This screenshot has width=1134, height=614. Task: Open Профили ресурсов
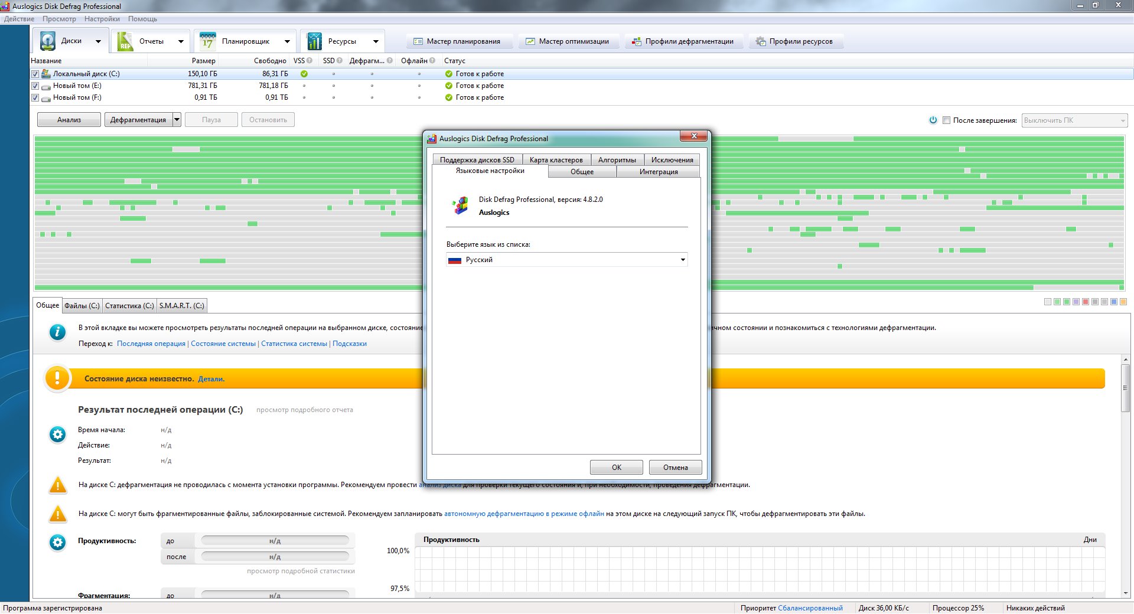click(796, 41)
